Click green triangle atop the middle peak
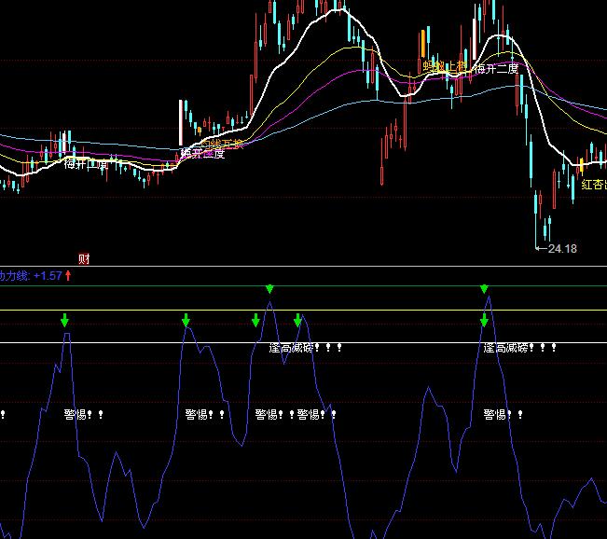Screen dimensions: 607x539 pyautogui.click(x=269, y=290)
